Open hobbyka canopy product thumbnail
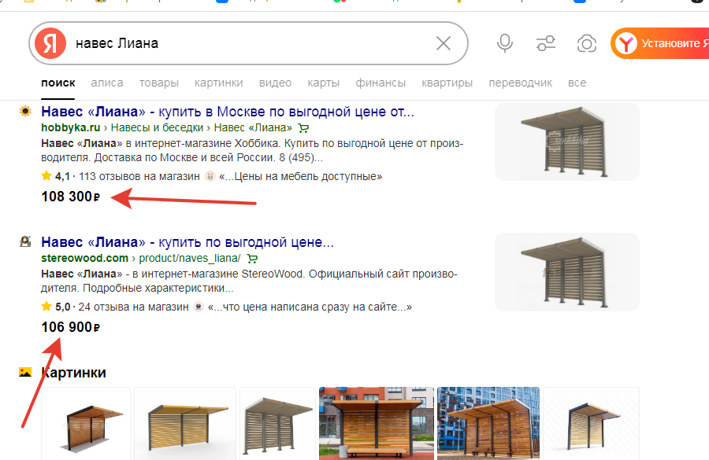Image resolution: width=709 pixels, height=460 pixels. coord(567,142)
